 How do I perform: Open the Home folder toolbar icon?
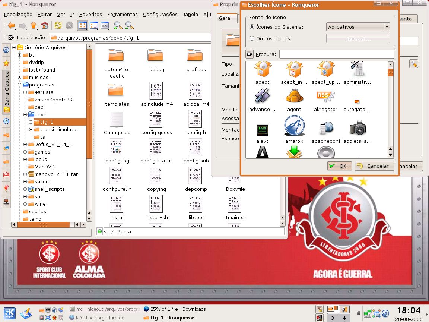(x=45, y=25)
